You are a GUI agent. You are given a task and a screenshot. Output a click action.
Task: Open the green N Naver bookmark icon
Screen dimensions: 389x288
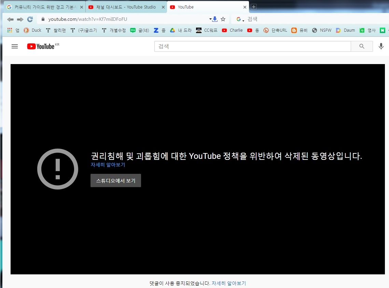382,30
